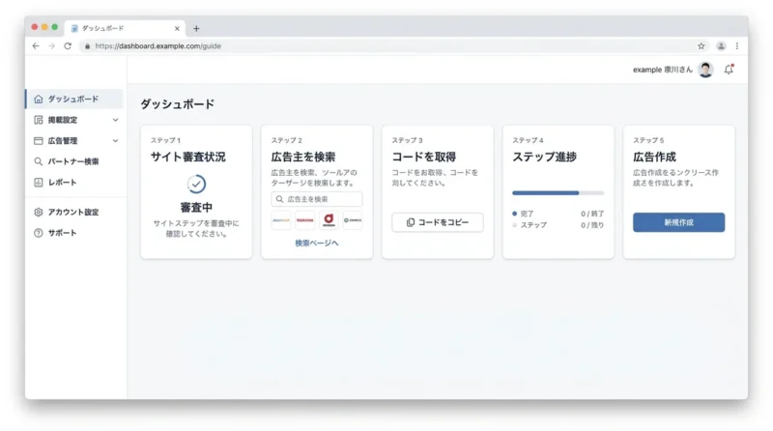Select the multicolor text advertiser logo
The width and height of the screenshot is (773, 431).
281,220
